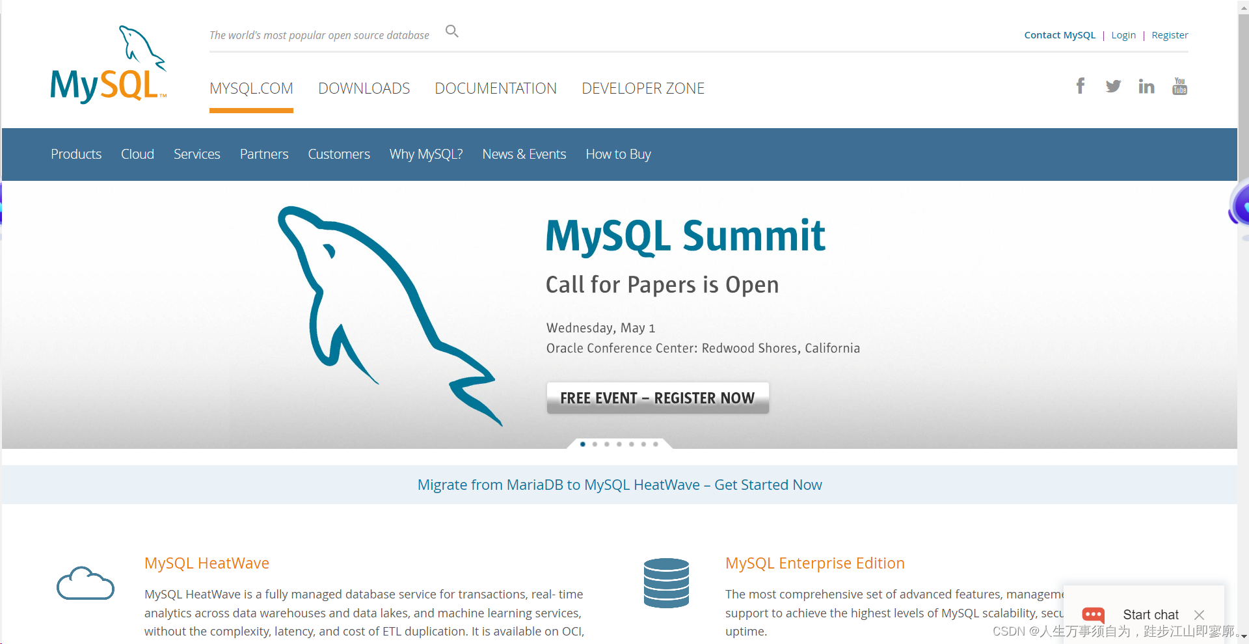This screenshot has width=1249, height=644.
Task: Open MySQL Enterprise Edition heading link
Action: pyautogui.click(x=815, y=563)
